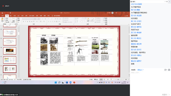Open the Select dropdown in editing group
Viewport: 171px width, 96px height.
point(106,22)
